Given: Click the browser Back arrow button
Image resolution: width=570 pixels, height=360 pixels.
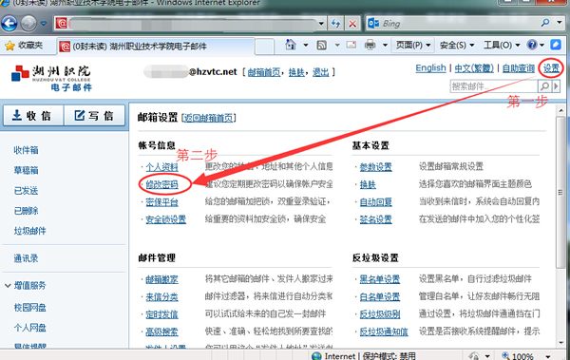Looking at the screenshot, I should pos(9,24).
